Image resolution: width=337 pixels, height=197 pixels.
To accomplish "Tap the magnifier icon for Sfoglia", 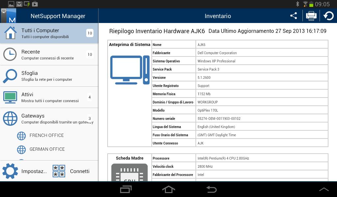I will [10, 76].
